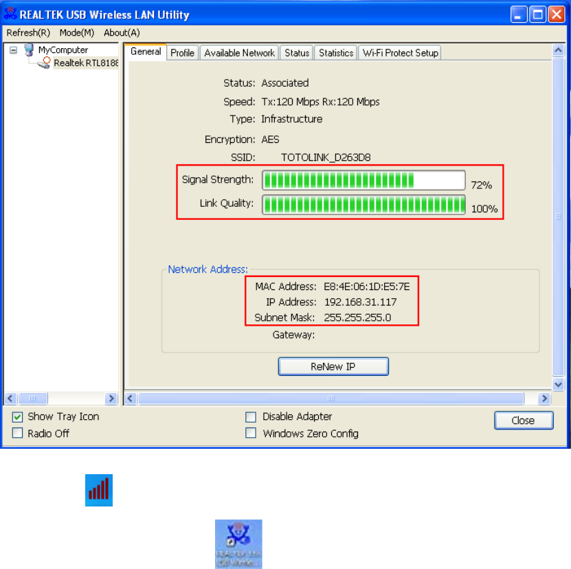Close the window with the red X

point(557,14)
